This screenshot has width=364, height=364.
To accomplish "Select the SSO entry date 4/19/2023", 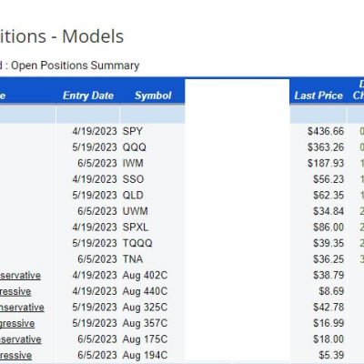I will click(x=95, y=179).
